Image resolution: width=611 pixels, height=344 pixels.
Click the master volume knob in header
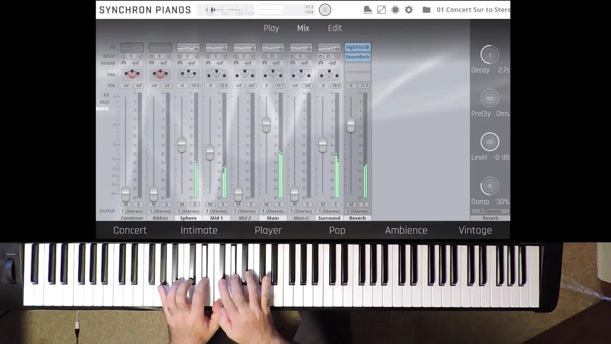coord(325,10)
